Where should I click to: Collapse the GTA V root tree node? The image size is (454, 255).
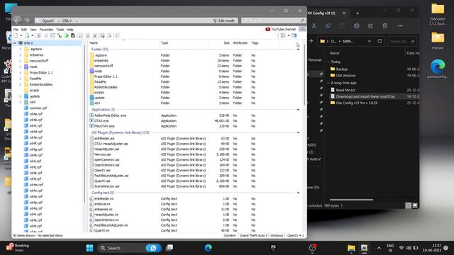pos(15,43)
